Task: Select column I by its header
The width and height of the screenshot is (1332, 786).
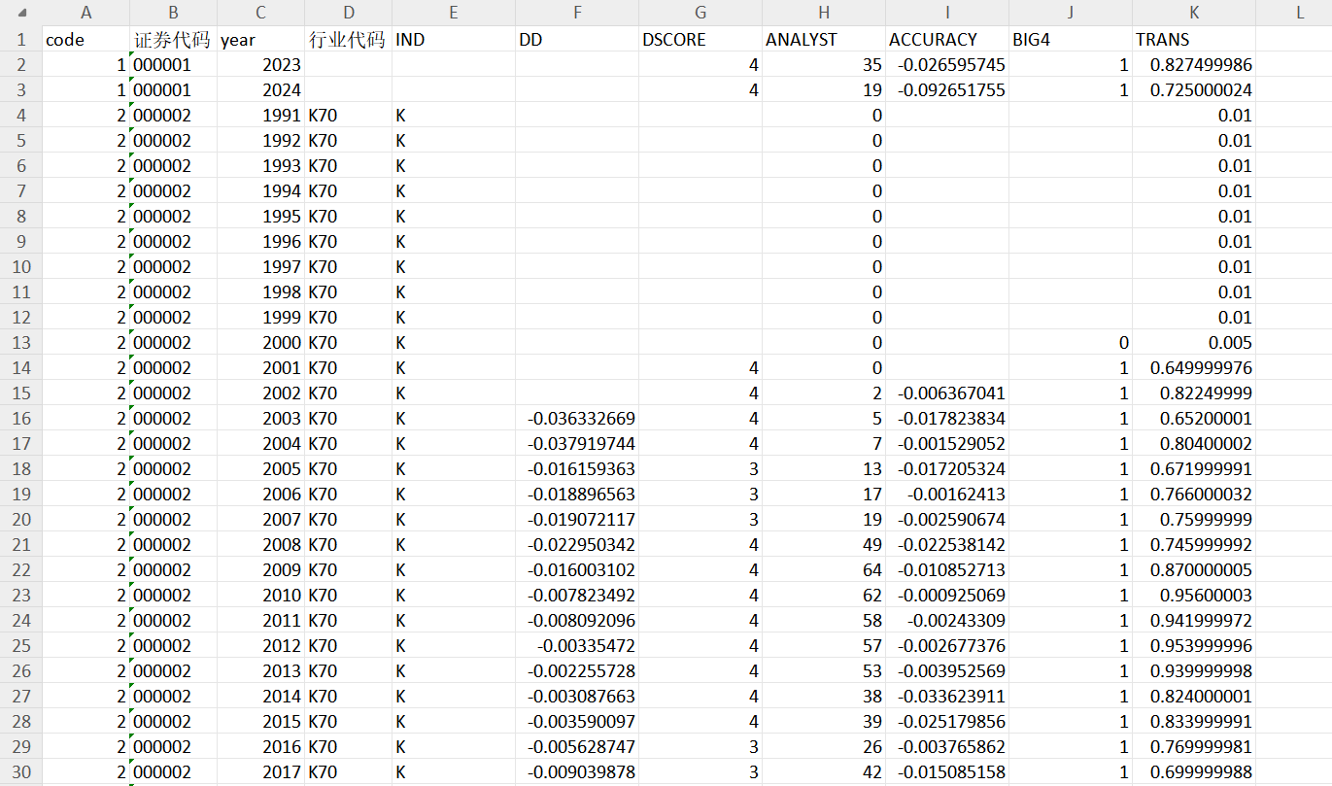Action: [947, 13]
